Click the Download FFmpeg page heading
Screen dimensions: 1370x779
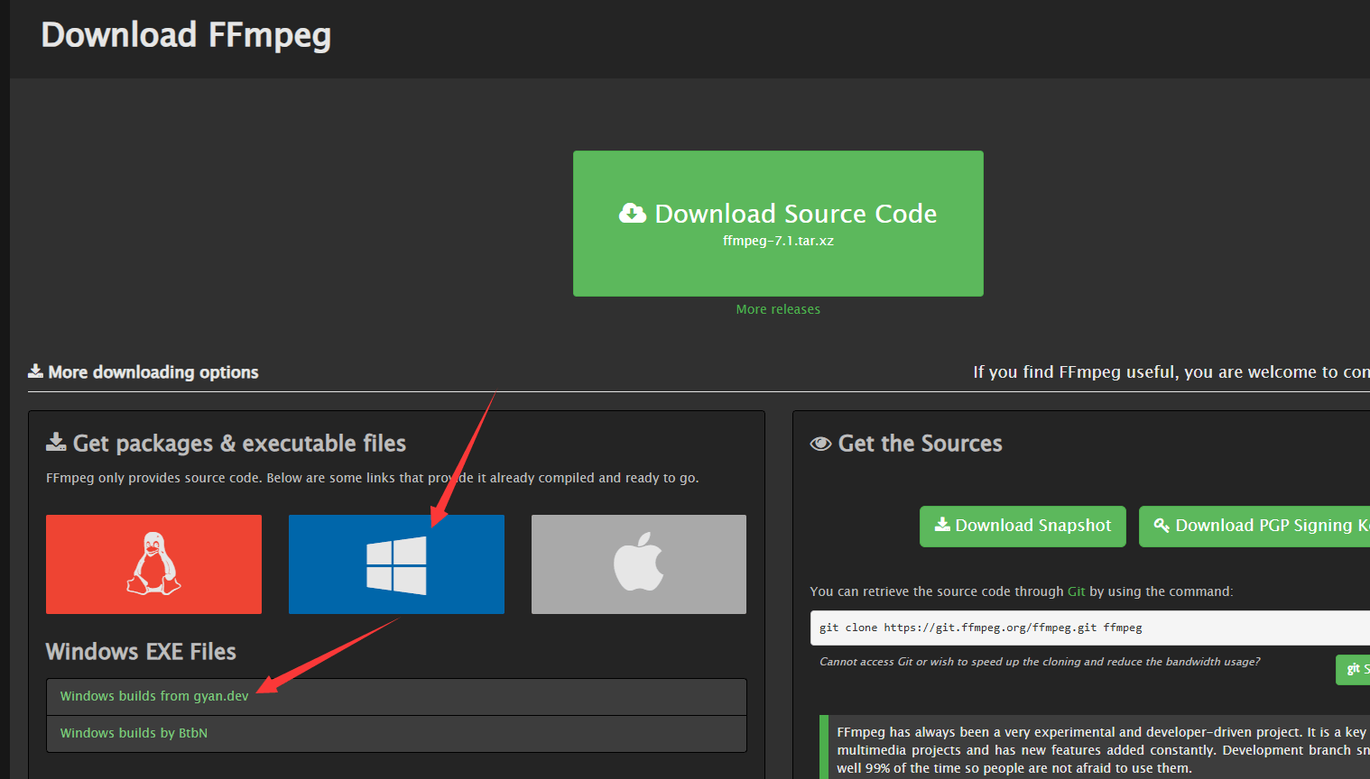(x=186, y=35)
